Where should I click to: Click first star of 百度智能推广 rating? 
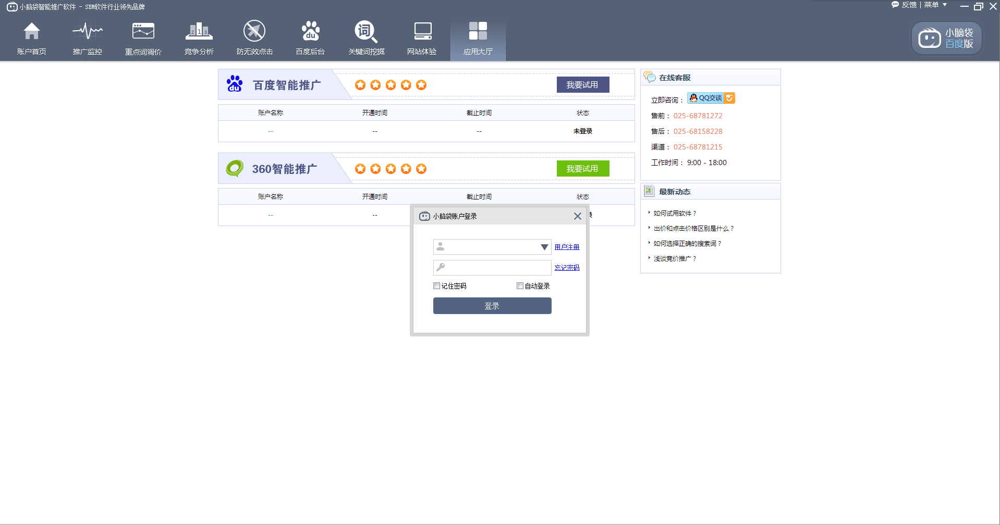[x=360, y=85]
